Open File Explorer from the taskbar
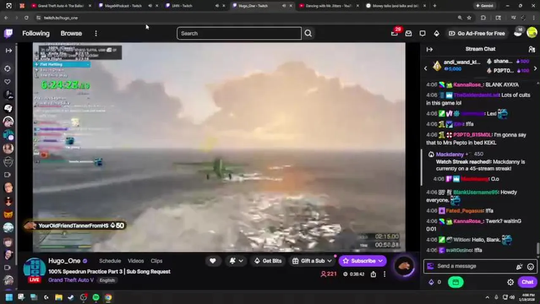Image resolution: width=540 pixels, height=304 pixels. point(58,297)
